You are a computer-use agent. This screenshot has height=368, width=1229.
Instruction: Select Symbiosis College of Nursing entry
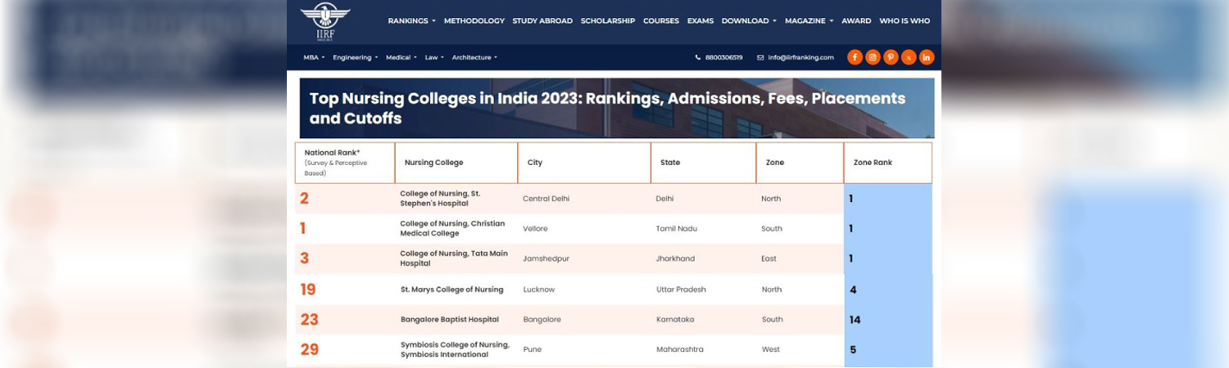tap(455, 349)
